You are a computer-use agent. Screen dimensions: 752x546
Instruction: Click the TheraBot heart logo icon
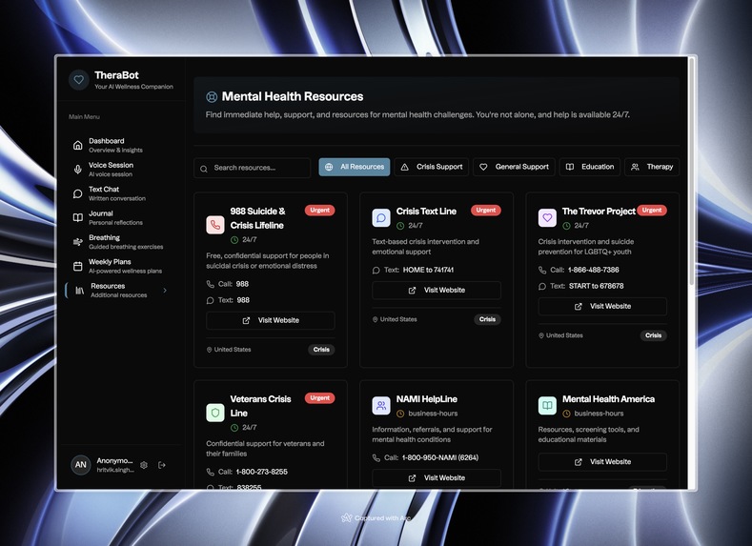(x=79, y=80)
